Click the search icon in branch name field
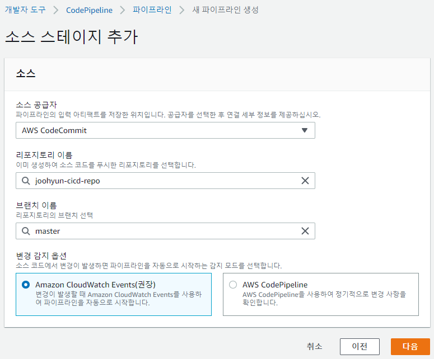This screenshot has height=359, width=434. pyautogui.click(x=26, y=231)
